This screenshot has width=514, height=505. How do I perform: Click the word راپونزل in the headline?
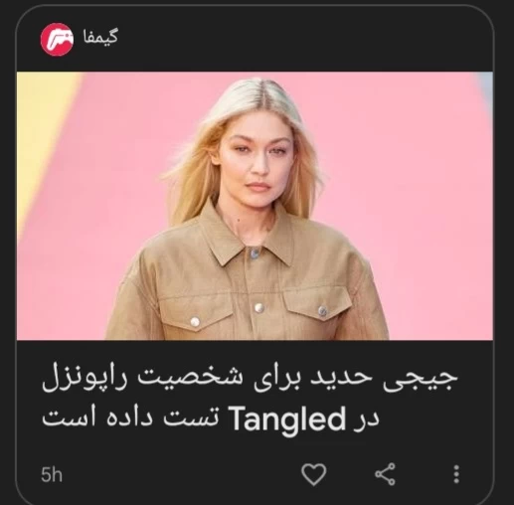point(85,379)
